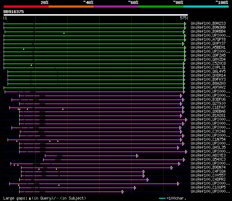
Task: Open subject UniRef100_B9H2S3 label
Action: (208, 23)
